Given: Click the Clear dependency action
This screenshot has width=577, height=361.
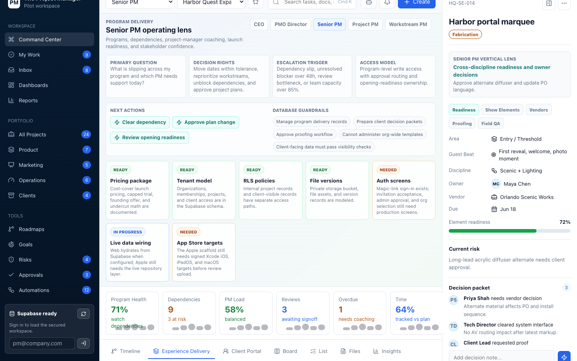Looking at the screenshot, I should [140, 122].
